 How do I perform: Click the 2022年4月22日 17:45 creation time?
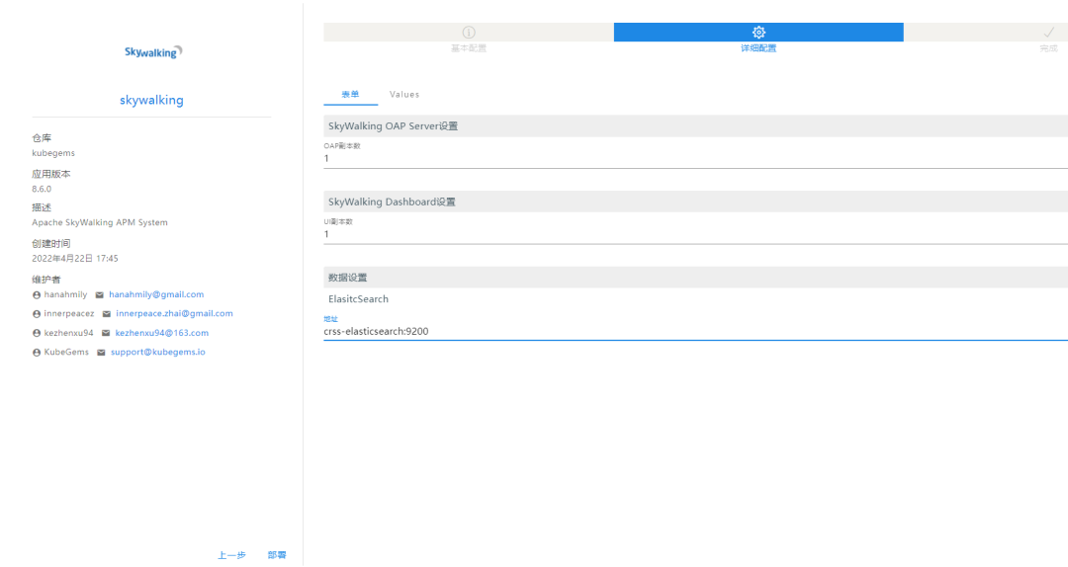pos(75,259)
